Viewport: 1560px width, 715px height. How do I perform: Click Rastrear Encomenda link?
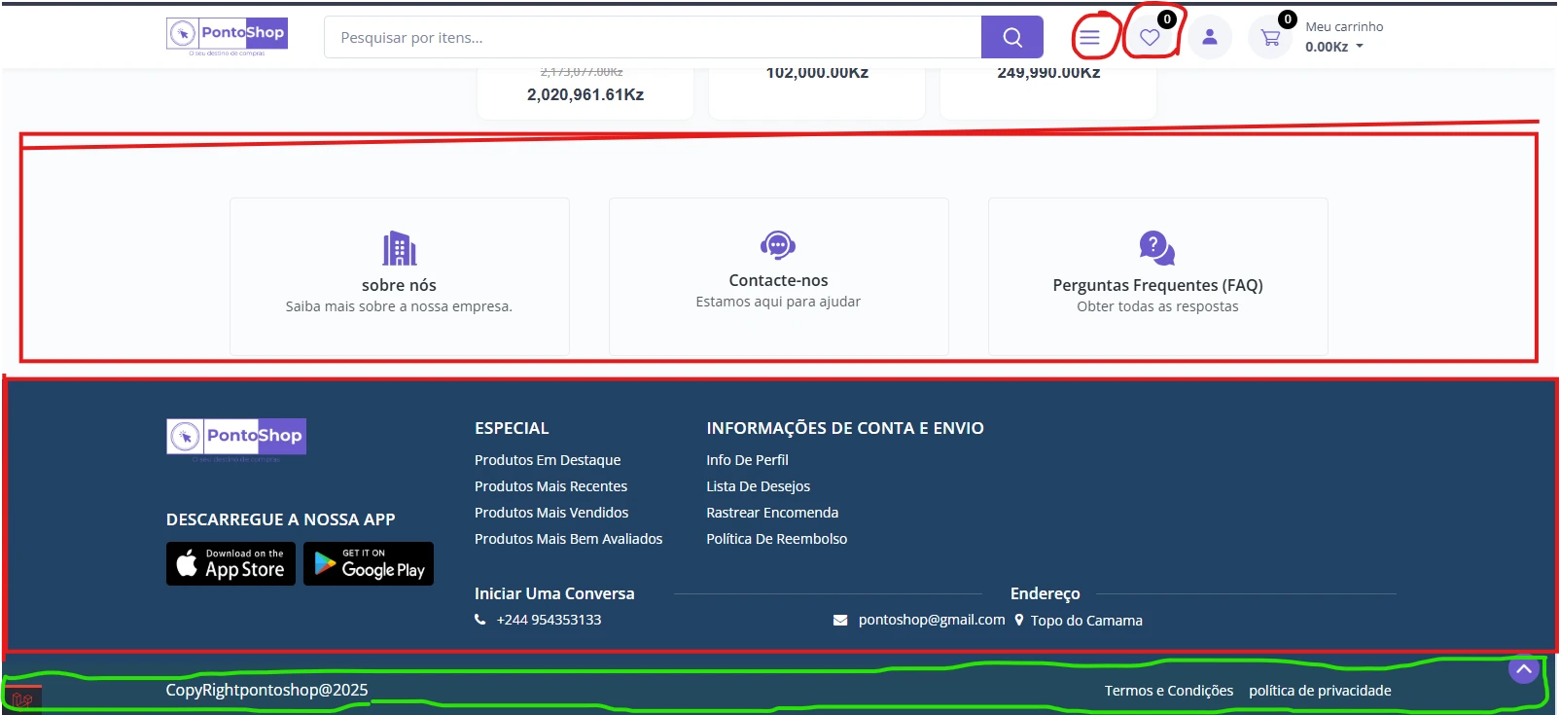[x=772, y=513]
